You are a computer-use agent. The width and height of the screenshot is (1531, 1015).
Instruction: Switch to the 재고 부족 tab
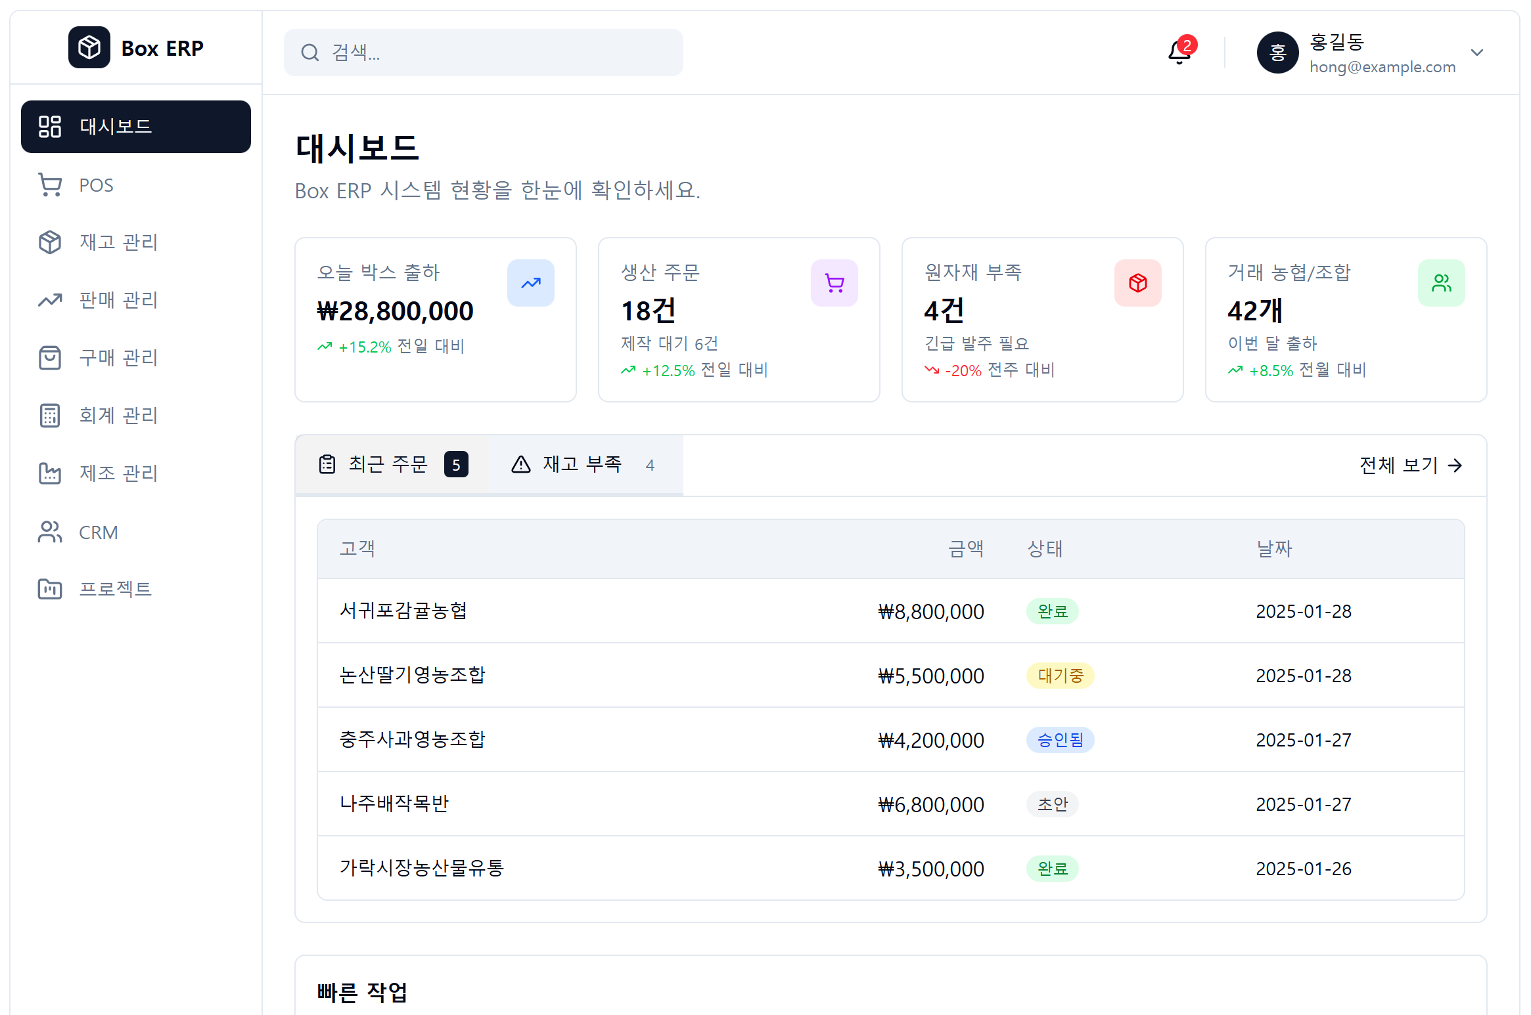pyautogui.click(x=583, y=465)
